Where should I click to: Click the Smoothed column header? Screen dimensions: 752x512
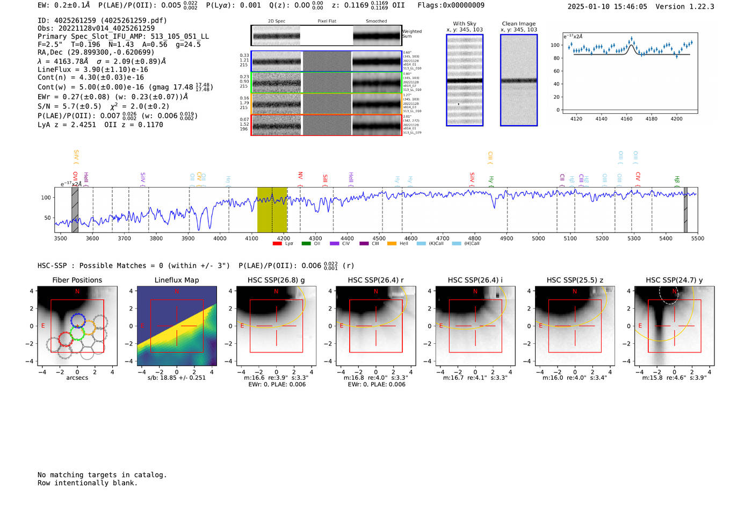click(377, 21)
